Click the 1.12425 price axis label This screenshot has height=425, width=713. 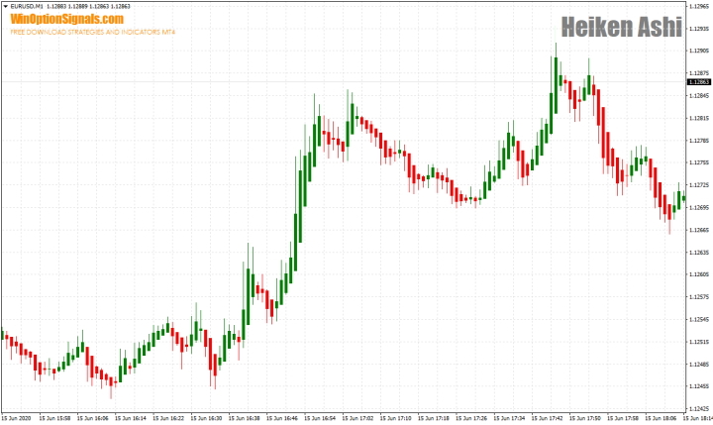point(698,408)
